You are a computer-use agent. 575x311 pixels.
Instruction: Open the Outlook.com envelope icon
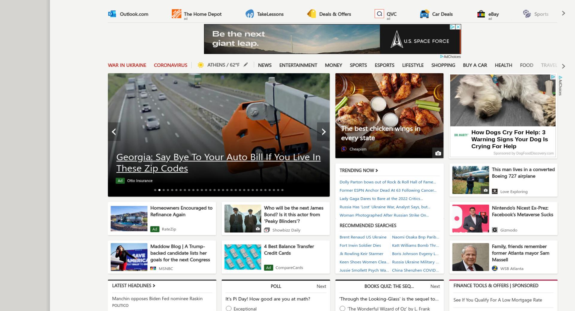coord(112,14)
